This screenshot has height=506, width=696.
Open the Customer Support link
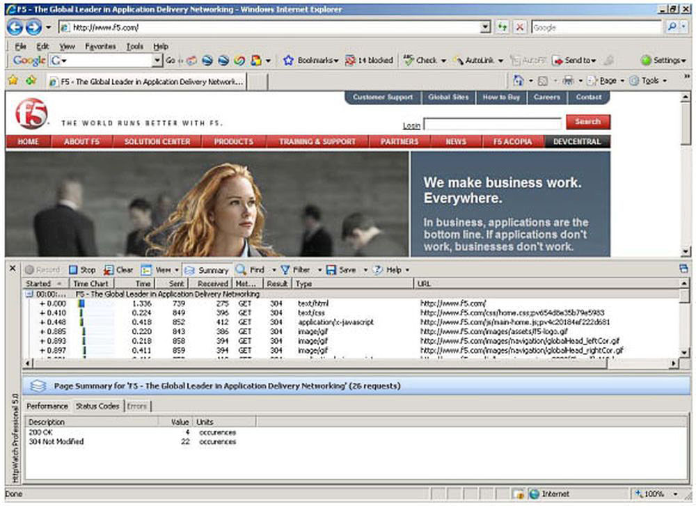pos(383,97)
